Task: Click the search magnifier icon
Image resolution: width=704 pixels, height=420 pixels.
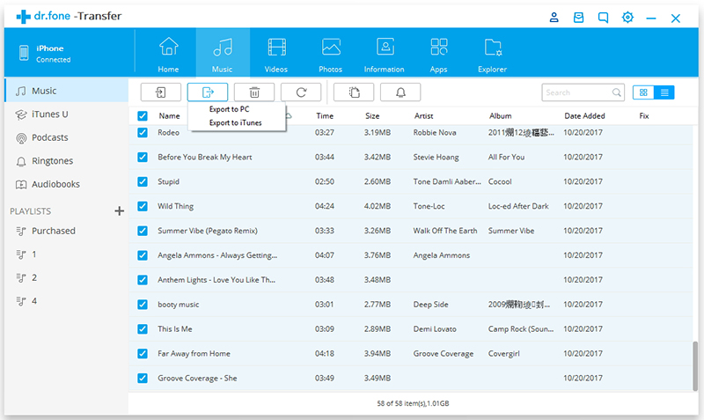Action: tap(617, 92)
